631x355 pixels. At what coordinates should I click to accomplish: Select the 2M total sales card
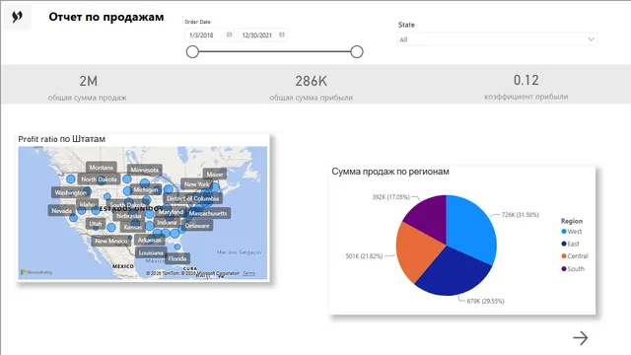pyautogui.click(x=88, y=87)
